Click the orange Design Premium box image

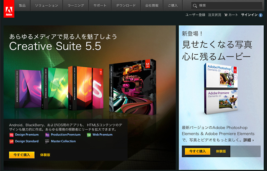coord(86,88)
